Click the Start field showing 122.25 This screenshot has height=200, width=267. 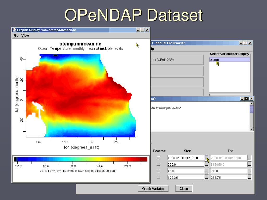click(186, 178)
